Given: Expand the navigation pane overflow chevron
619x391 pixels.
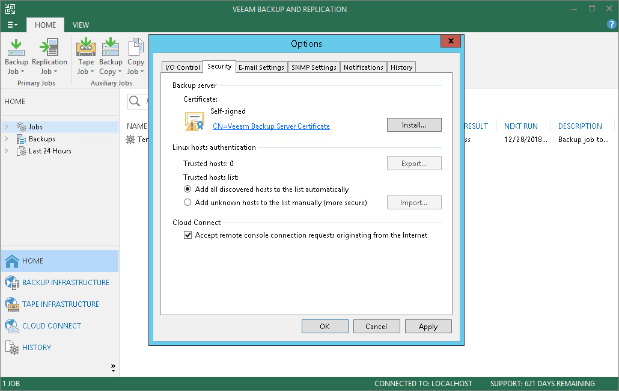Looking at the screenshot, I should coord(114,368).
